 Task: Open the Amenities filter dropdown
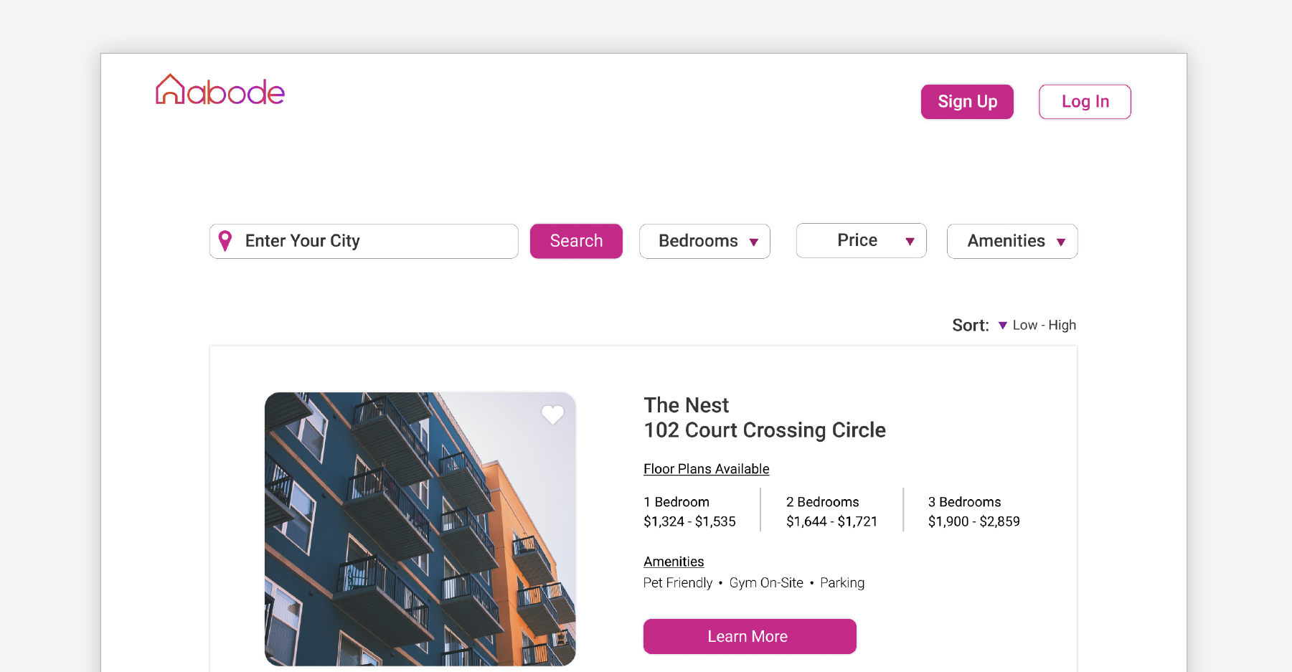pos(1012,241)
